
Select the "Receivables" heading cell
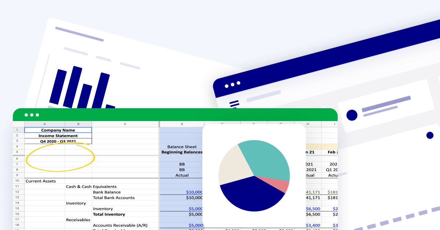point(78,220)
